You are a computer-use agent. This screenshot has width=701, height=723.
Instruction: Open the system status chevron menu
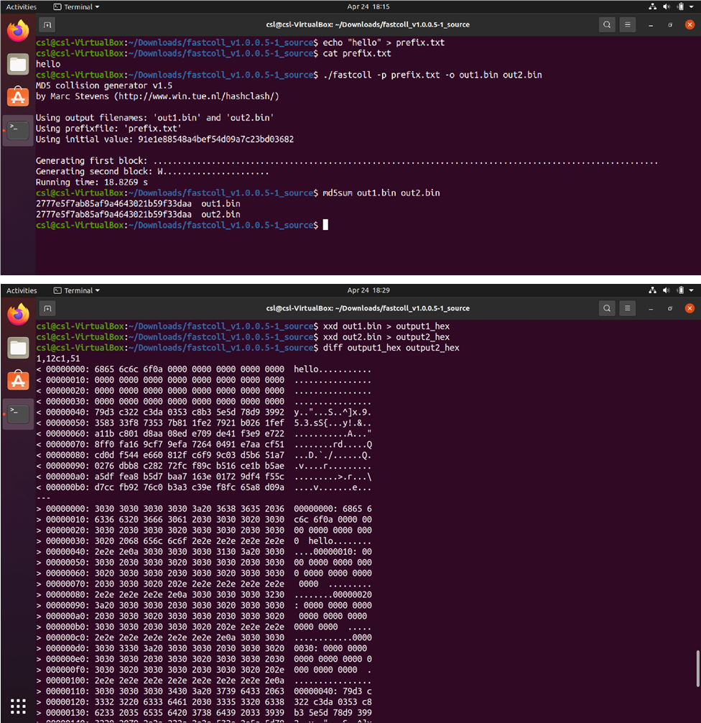click(690, 6)
